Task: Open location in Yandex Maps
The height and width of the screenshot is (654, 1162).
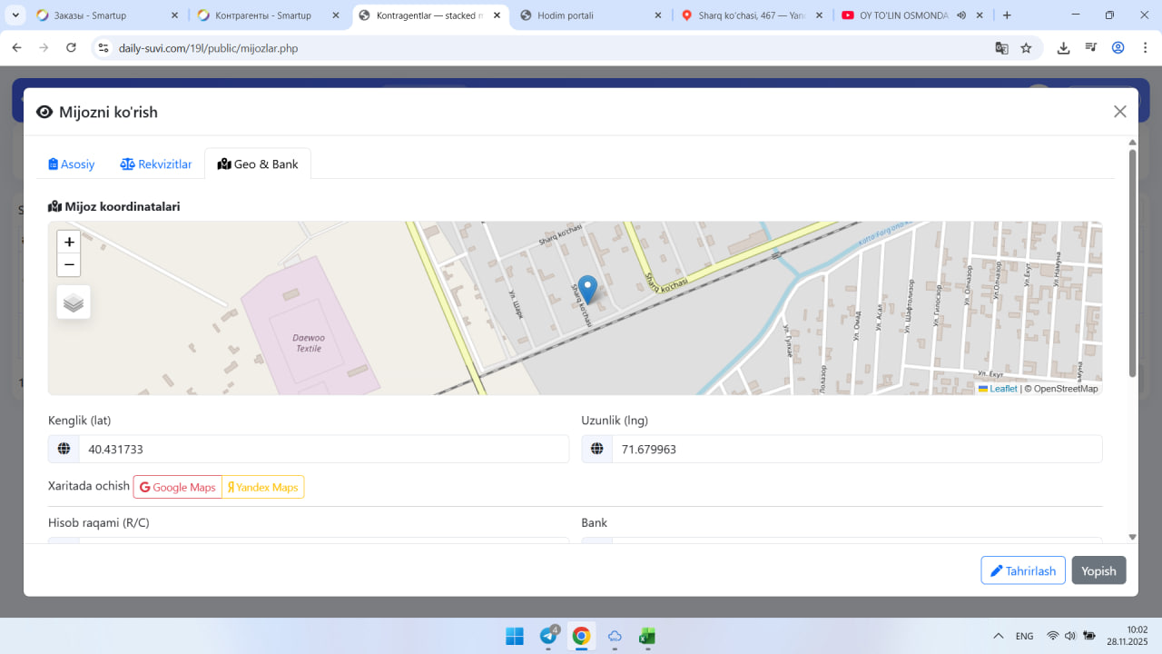Action: [263, 487]
